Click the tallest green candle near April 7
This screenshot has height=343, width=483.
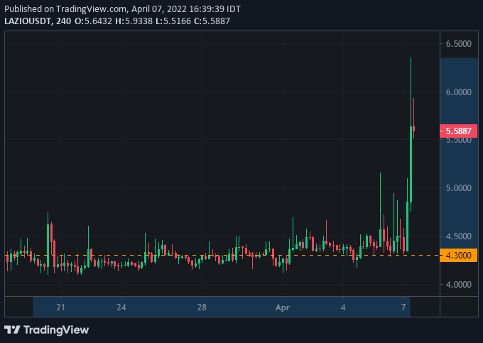click(x=411, y=164)
